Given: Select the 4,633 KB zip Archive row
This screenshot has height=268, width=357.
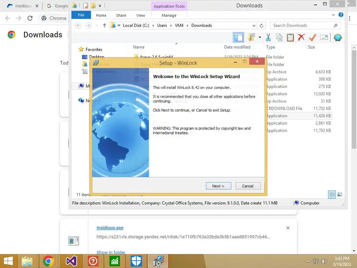Looking at the screenshot, I should coord(298,72).
